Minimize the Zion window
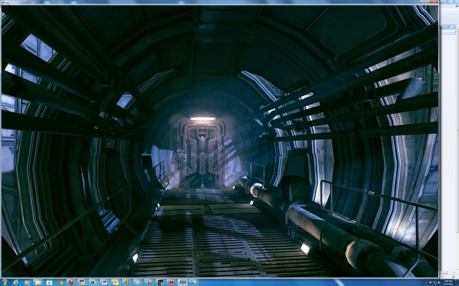The height and width of the screenshot is (286, 459). (422, 2)
